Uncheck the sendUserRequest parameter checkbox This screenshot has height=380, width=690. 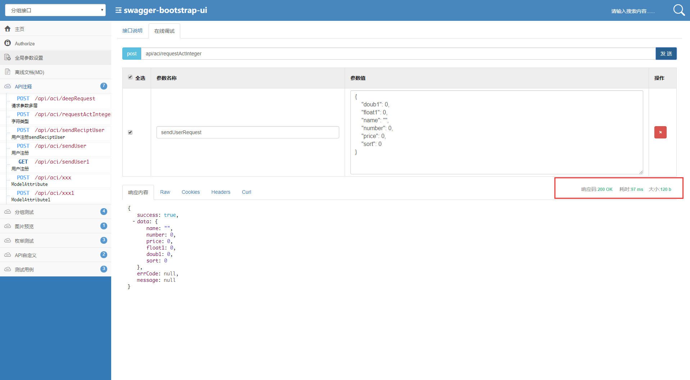130,132
